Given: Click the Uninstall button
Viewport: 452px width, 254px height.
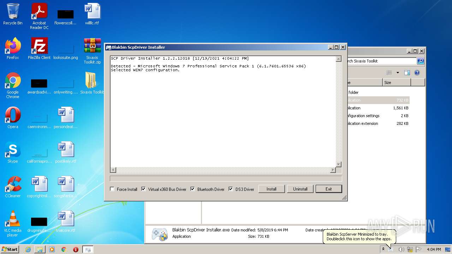Looking at the screenshot, I should click(300, 189).
